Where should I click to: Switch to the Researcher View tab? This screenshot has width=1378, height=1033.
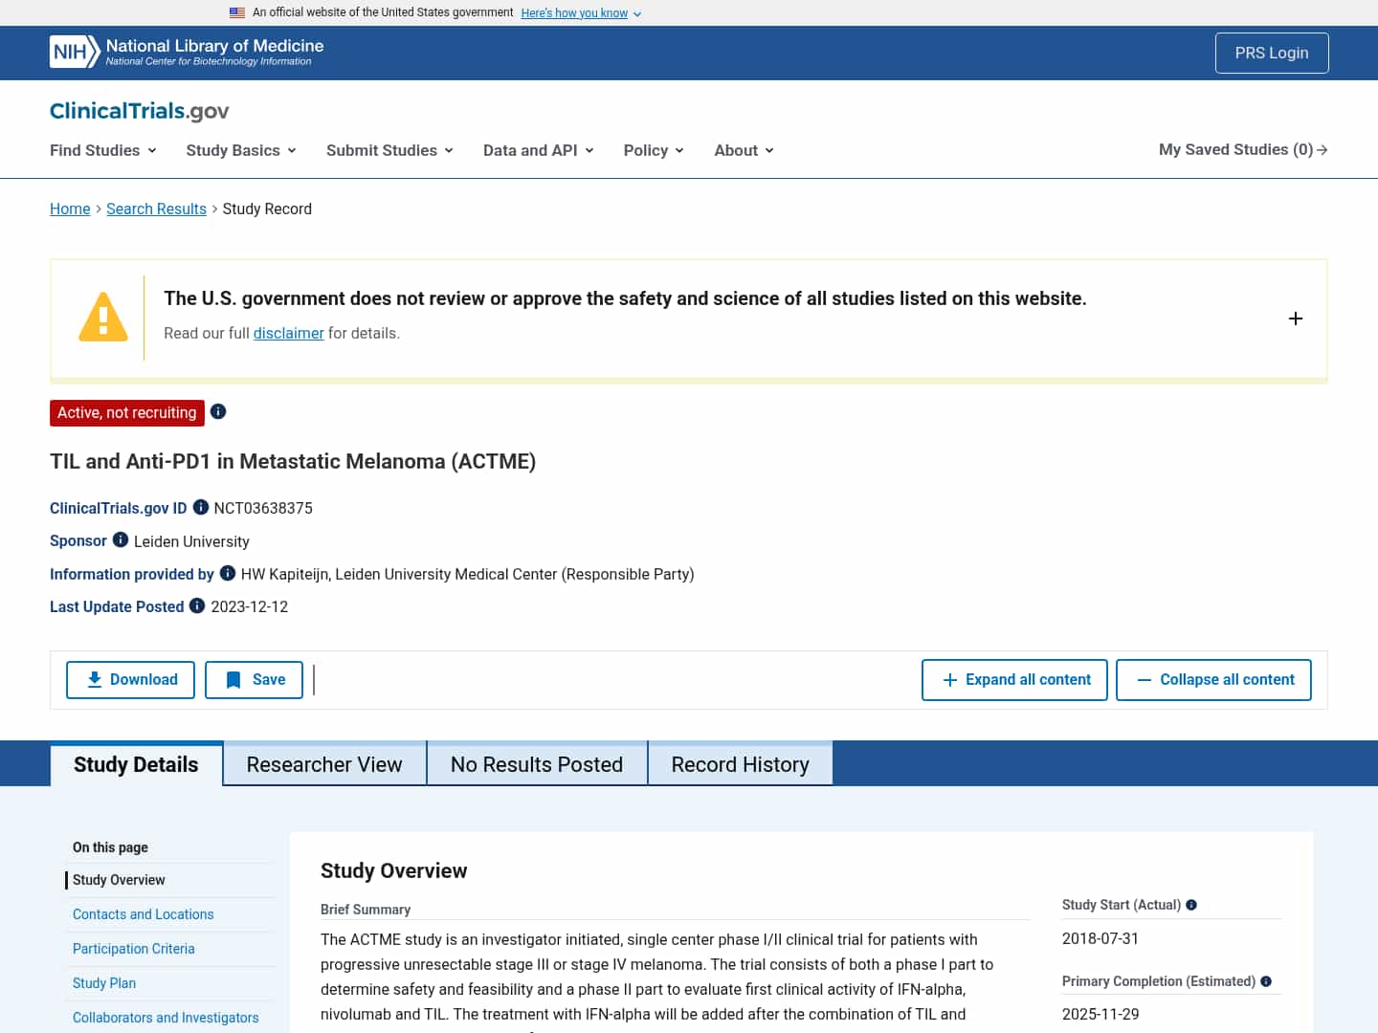pyautogui.click(x=324, y=764)
